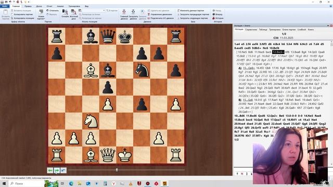
Task: Click the black pawn on f4
Action: (142, 104)
